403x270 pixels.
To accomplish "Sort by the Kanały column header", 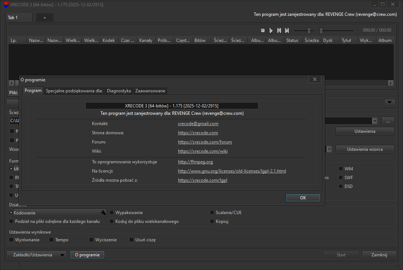I will pos(146,40).
